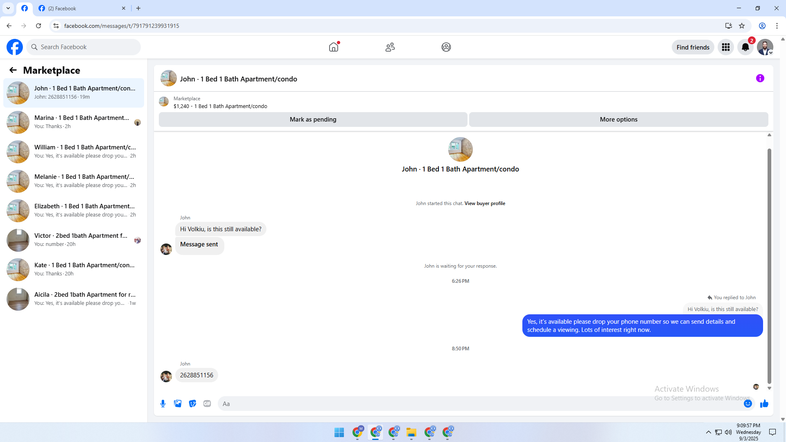Open Victor's 2bed 1bath conversation
Image resolution: width=786 pixels, height=442 pixels.
point(74,240)
